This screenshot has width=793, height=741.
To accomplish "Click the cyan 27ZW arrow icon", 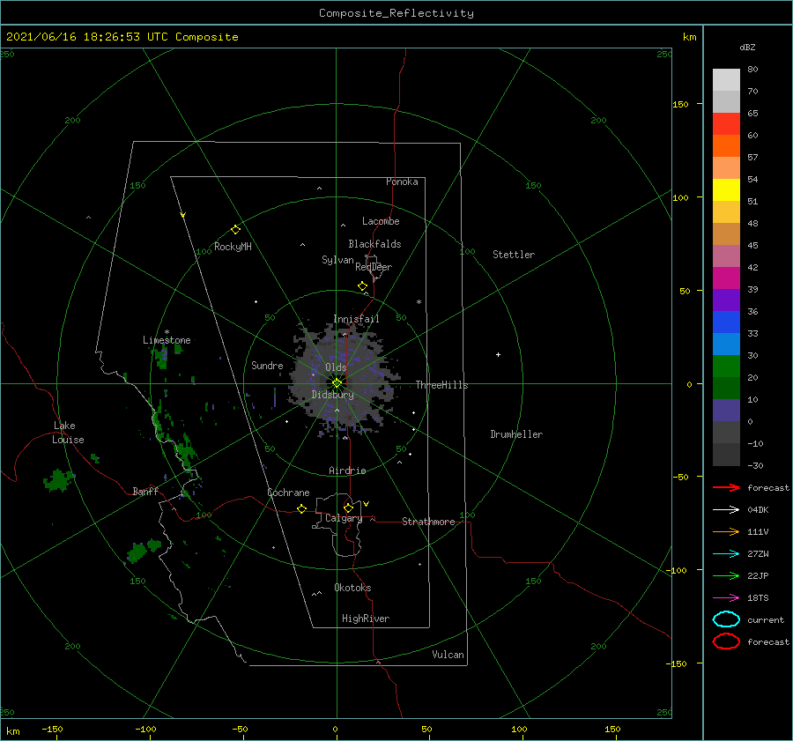I will click(x=726, y=554).
